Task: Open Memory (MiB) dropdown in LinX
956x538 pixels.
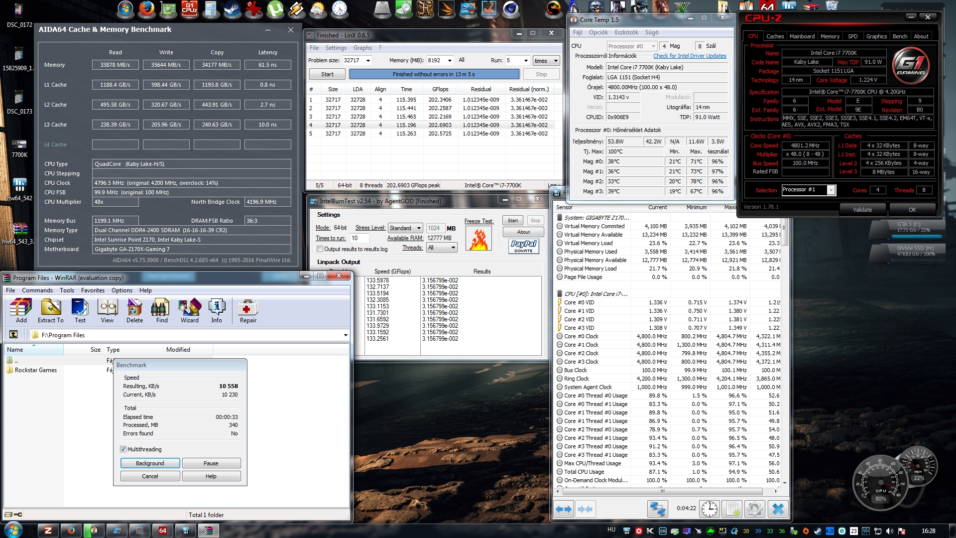Action: pos(450,60)
